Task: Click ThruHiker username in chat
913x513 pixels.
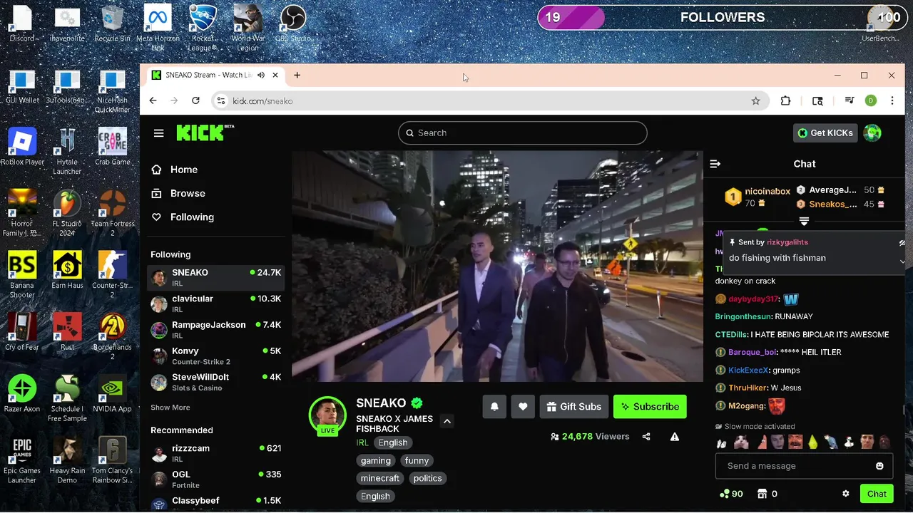Action: coord(748,388)
